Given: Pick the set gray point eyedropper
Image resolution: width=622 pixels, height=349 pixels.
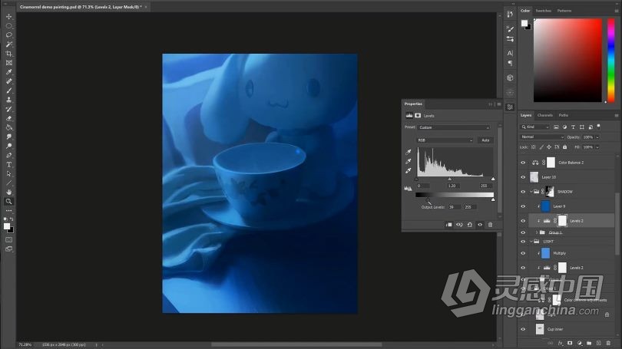Looking at the screenshot, I should [409, 162].
